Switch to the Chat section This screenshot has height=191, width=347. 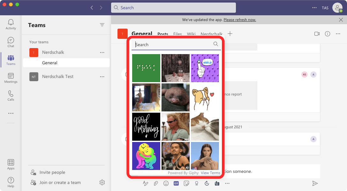coord(11,41)
